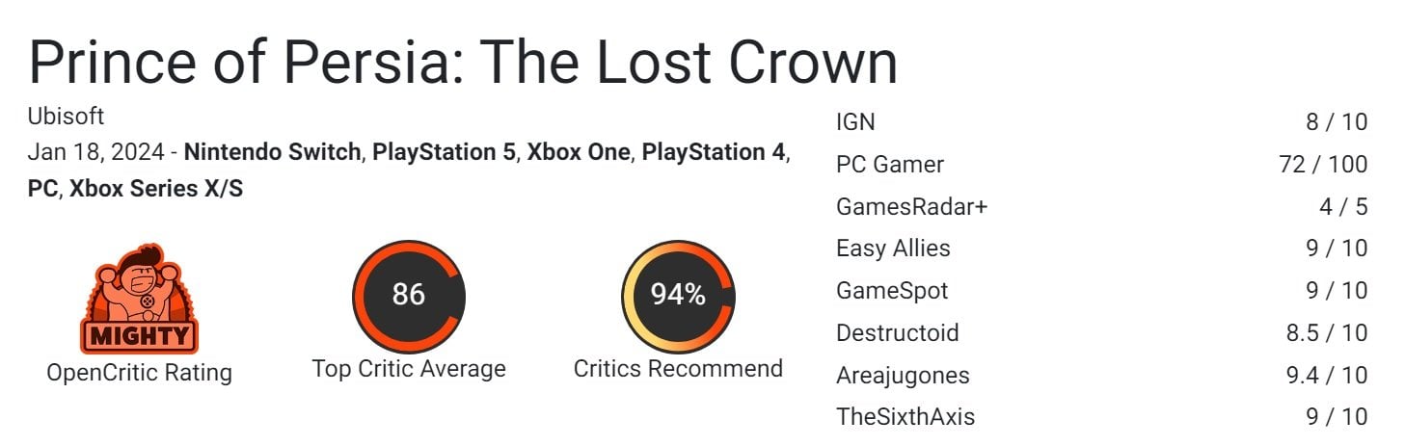The width and height of the screenshot is (1405, 446).
Task: Select the PlayStation 4 platform link
Action: pos(714,152)
